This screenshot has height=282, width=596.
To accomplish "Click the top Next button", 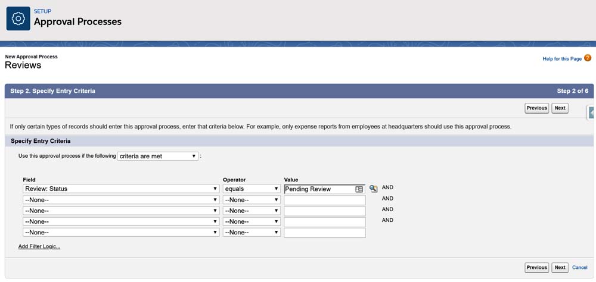I will (560, 108).
